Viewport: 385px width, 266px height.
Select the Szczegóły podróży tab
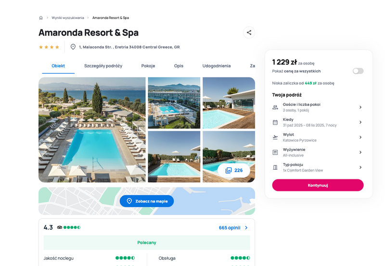point(103,66)
